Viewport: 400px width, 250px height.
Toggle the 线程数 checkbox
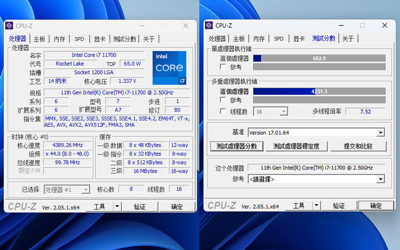coord(223,111)
